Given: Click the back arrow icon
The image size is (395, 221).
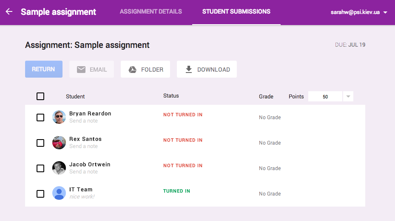Looking at the screenshot, I should click(x=9, y=12).
